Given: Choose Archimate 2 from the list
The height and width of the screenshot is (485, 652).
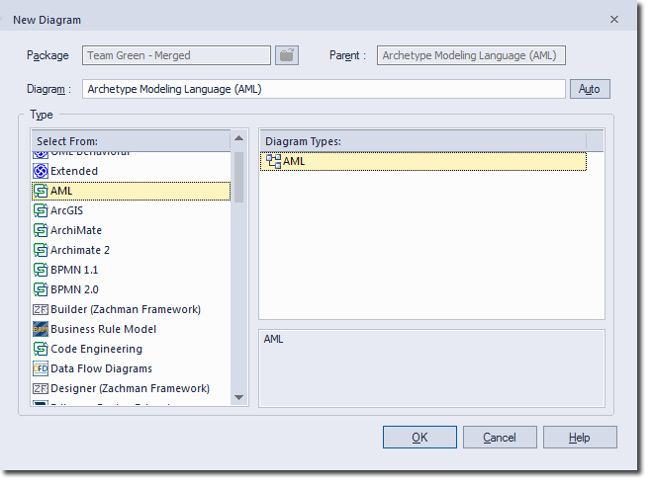Looking at the screenshot, I should point(80,250).
